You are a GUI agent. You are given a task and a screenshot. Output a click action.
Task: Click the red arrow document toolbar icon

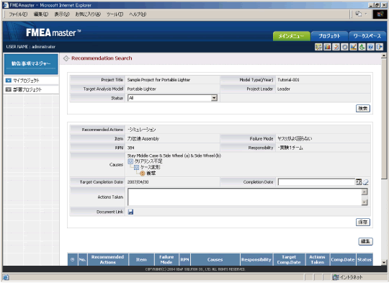(x=336, y=47)
